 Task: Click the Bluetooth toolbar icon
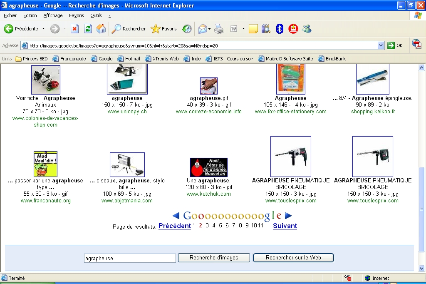tap(280, 29)
